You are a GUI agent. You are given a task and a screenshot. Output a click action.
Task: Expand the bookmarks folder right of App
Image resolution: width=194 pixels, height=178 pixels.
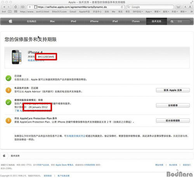pyautogui.click(x=157, y=12)
